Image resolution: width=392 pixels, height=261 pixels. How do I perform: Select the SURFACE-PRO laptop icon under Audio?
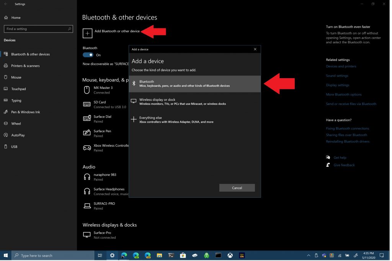(87, 207)
